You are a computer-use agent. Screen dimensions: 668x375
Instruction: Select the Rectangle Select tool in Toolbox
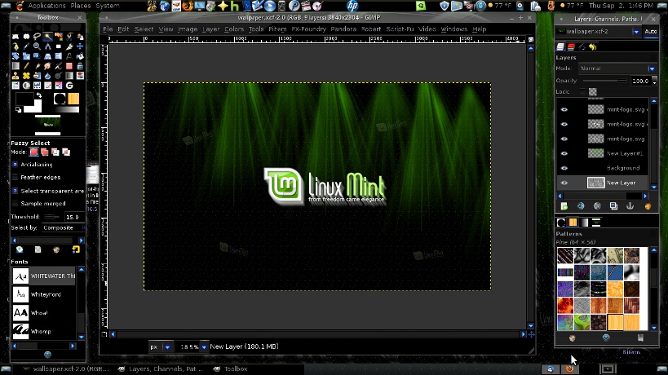15,37
